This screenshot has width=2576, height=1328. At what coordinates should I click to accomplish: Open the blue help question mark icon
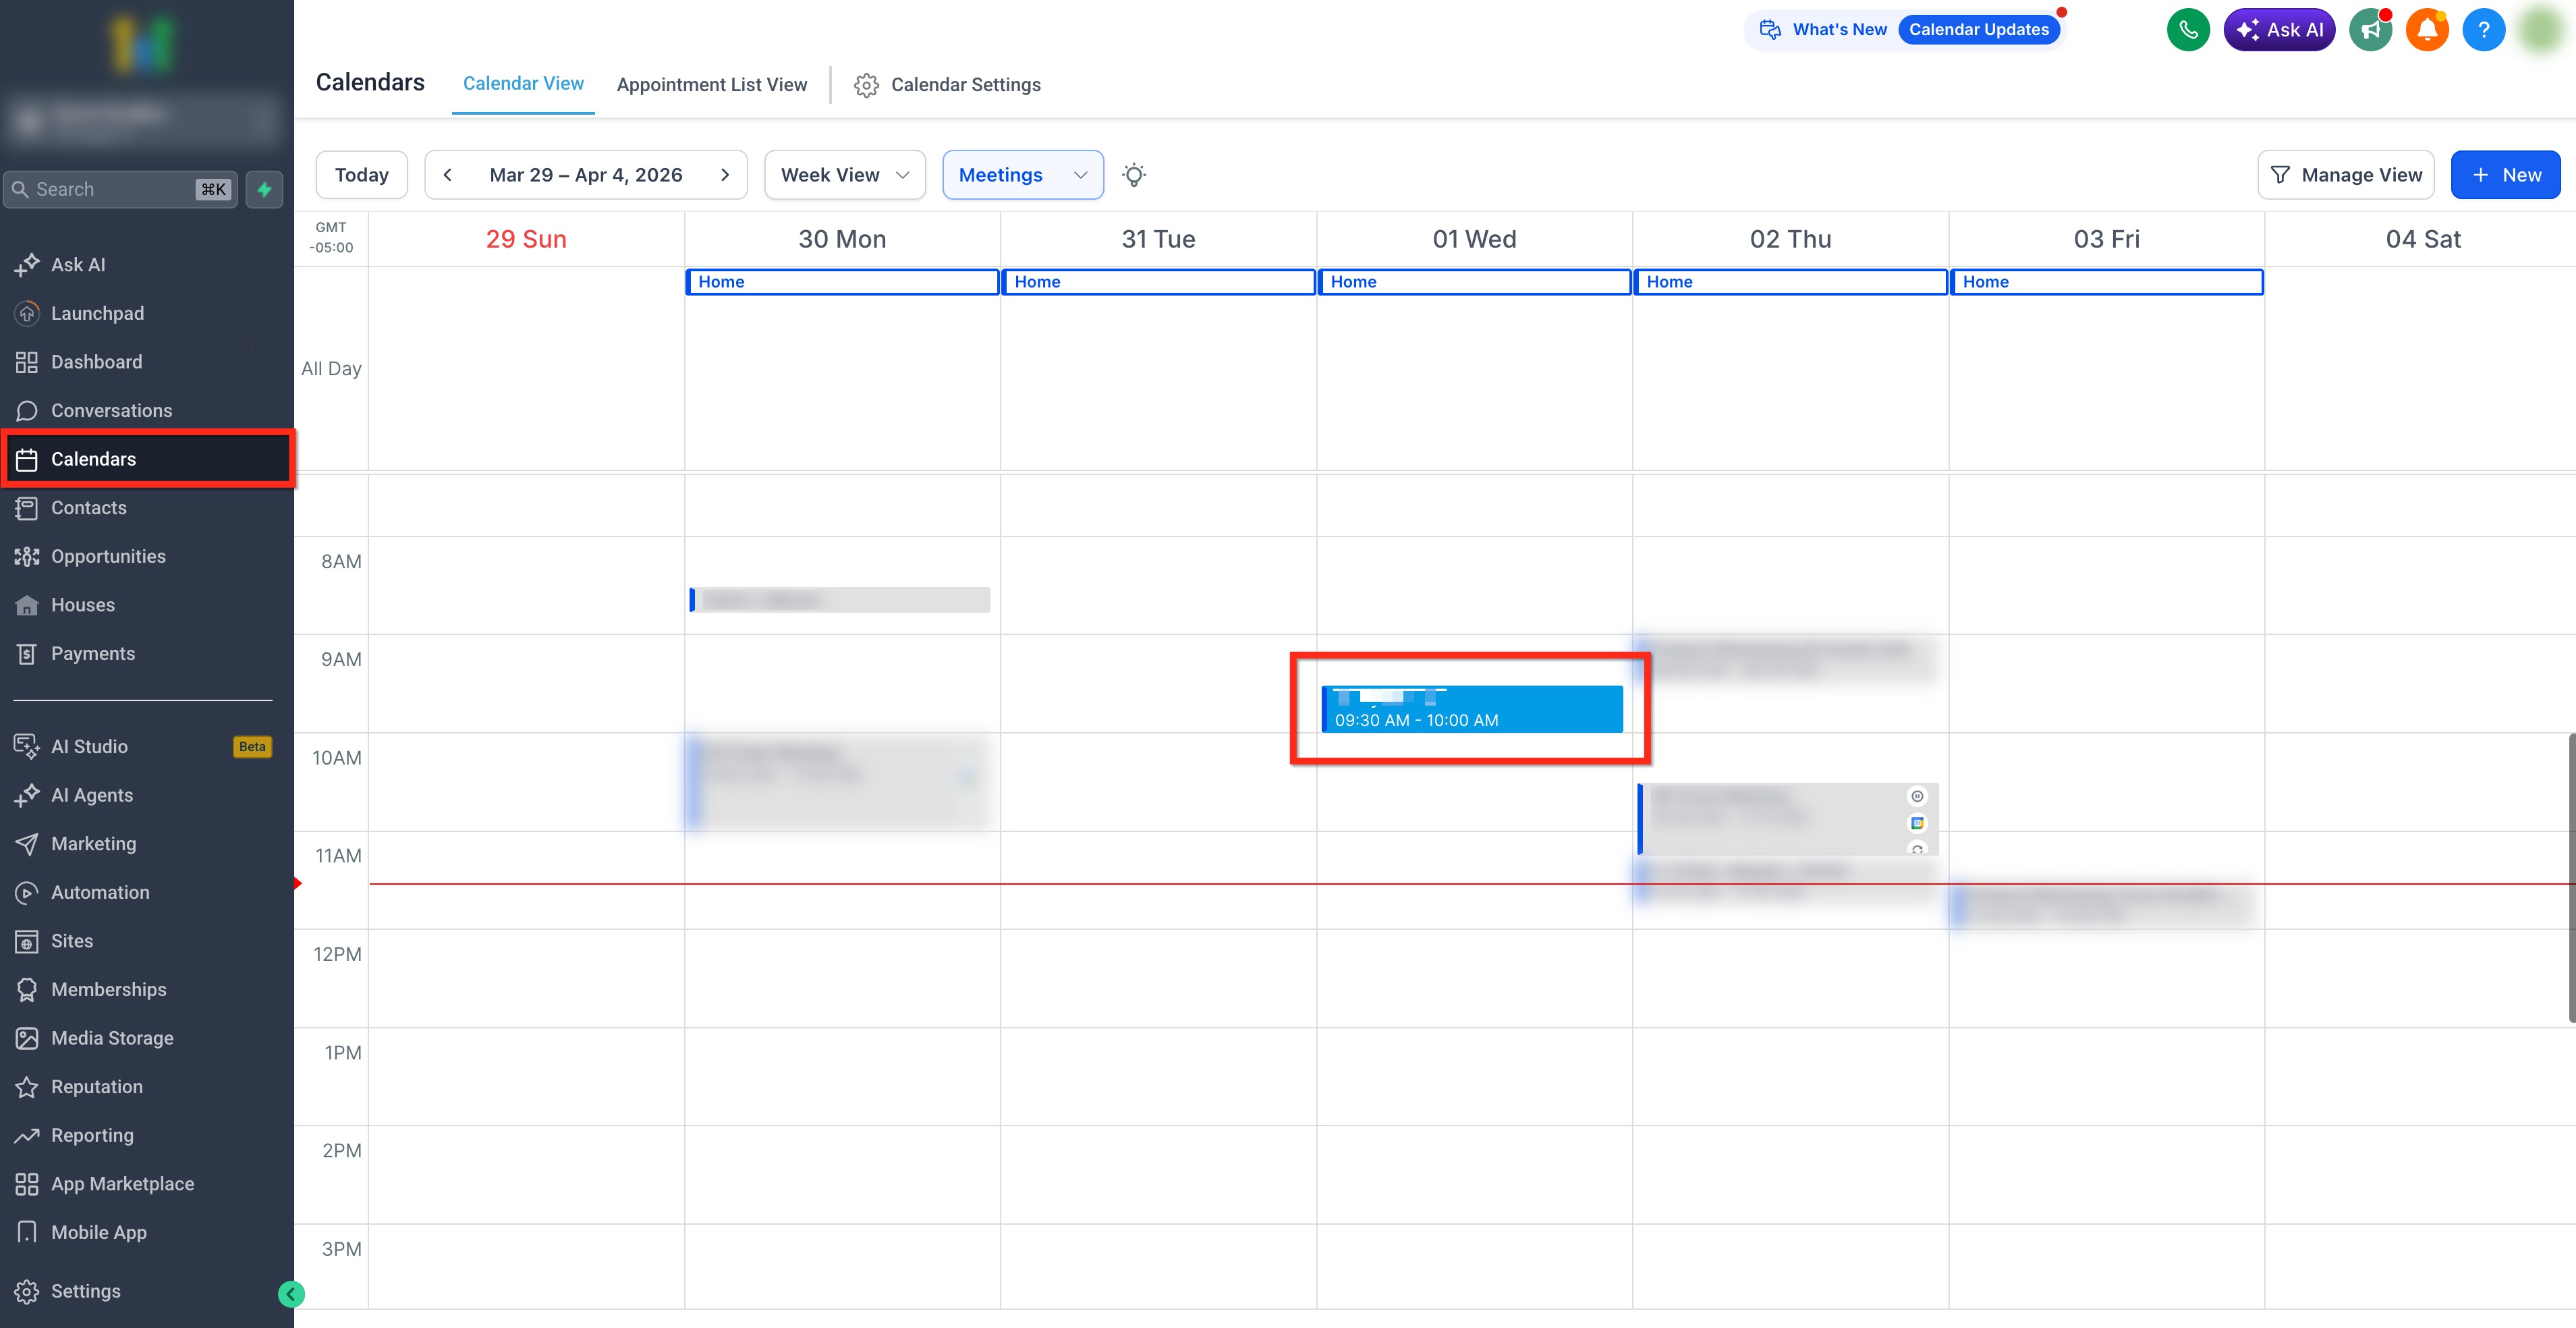click(2482, 30)
